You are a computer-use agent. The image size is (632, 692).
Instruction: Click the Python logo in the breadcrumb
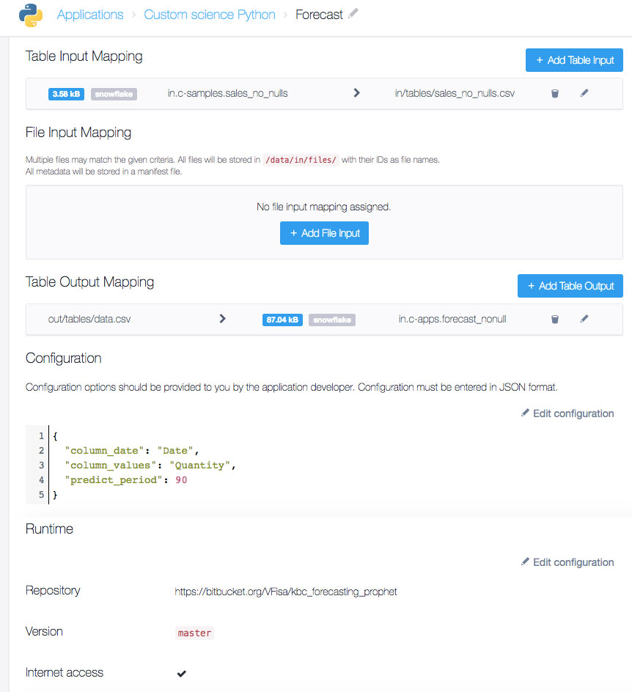(29, 14)
